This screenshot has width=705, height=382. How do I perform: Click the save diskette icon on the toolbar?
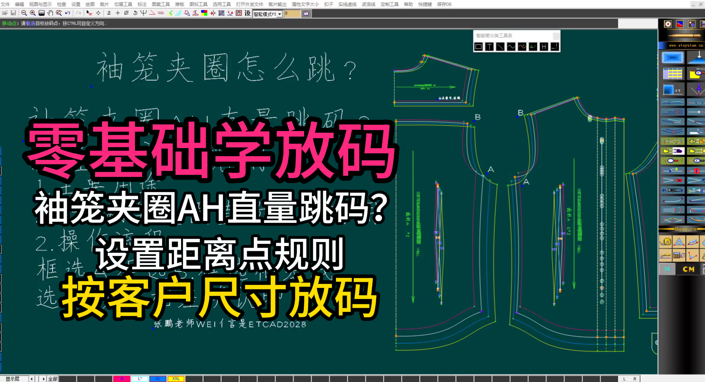(13, 13)
